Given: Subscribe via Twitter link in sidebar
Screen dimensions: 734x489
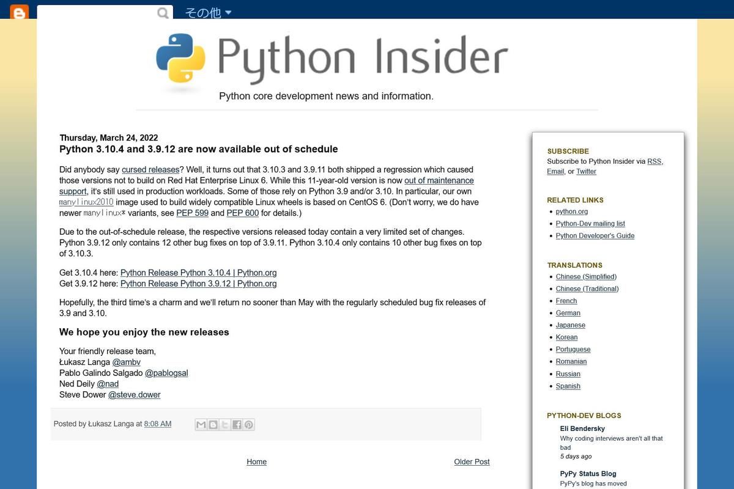Looking at the screenshot, I should click(x=586, y=171).
